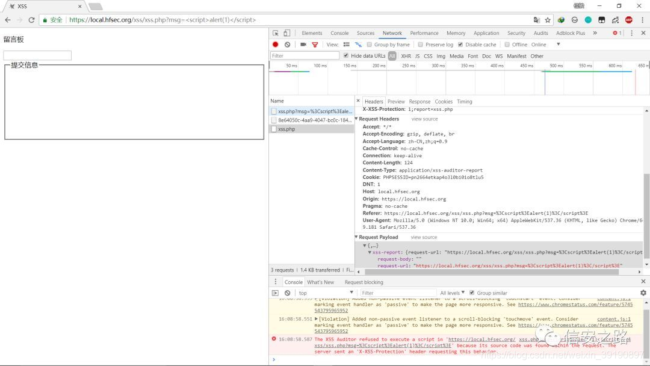Click view source beside Request Payload
650x366 pixels.
424,237
